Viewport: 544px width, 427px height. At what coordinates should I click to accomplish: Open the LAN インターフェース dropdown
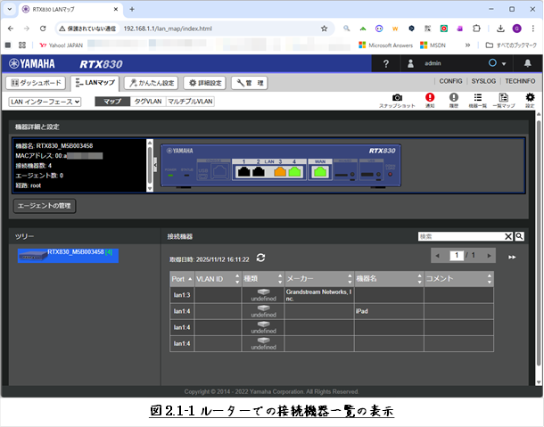45,102
